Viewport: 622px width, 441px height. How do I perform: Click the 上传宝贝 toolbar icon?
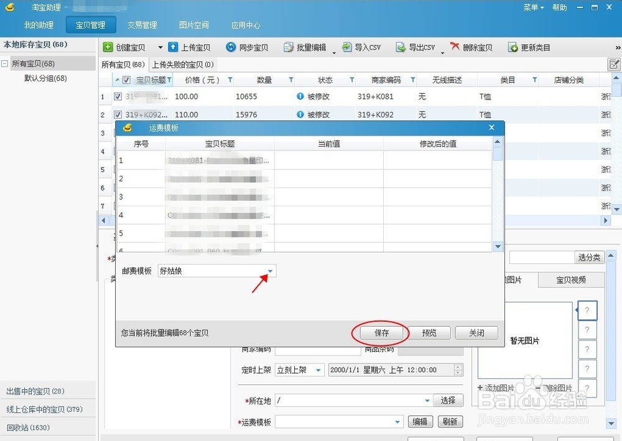pyautogui.click(x=189, y=47)
